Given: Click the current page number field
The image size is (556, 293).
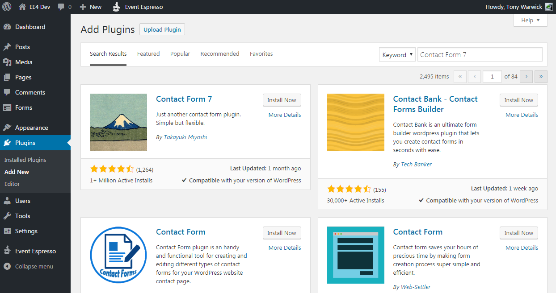Looking at the screenshot, I should [492, 77].
